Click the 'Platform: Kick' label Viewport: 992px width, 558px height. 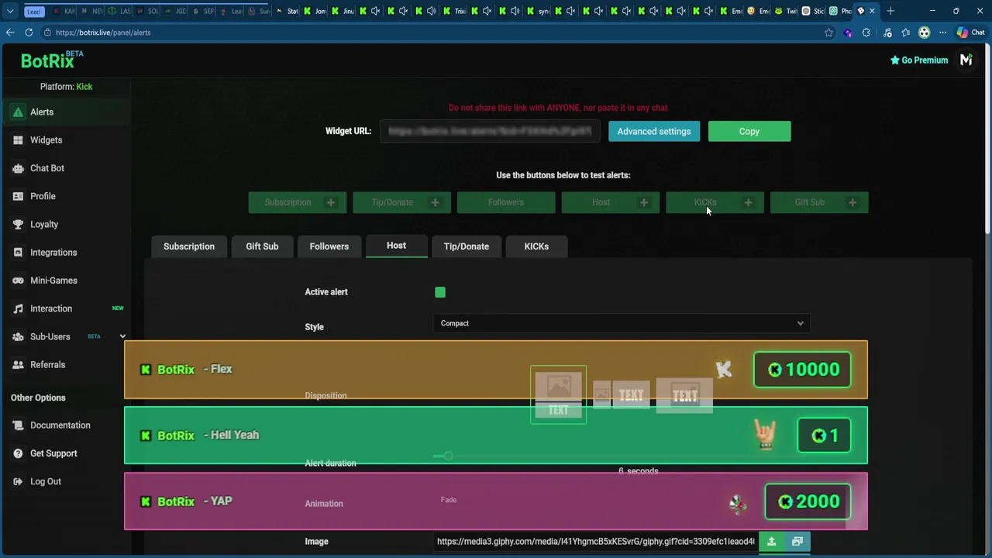coord(66,87)
